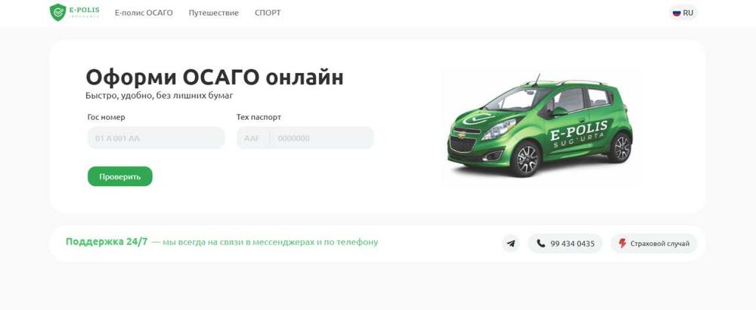Open the СПОРТ menu item
756x310 pixels.
point(268,13)
